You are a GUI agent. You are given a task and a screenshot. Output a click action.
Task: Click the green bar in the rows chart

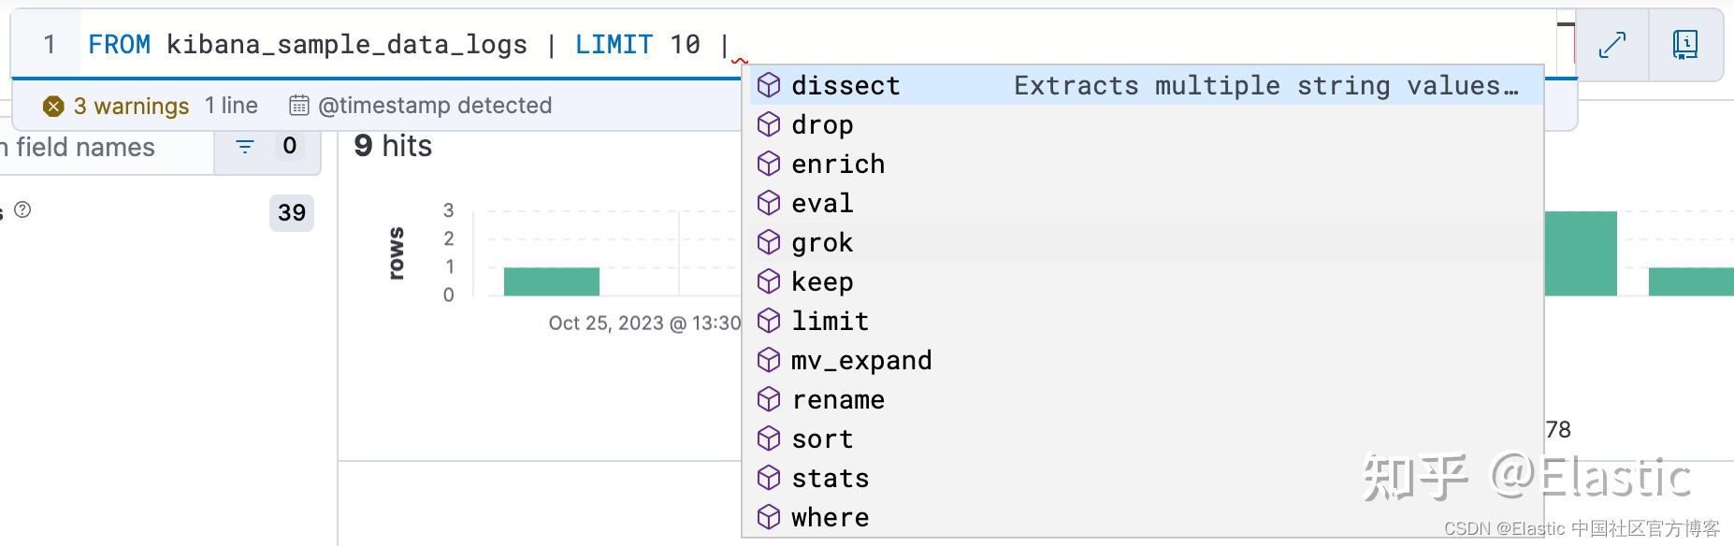551,280
